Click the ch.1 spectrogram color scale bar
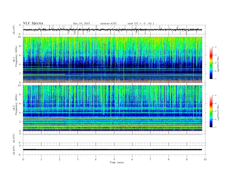The height and width of the screenshot is (179, 231). [211, 63]
